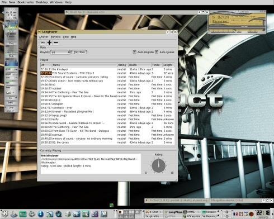The height and width of the screenshot is (219, 274).
Task: Switch to Konsole in the taskbar
Action: [x=210, y=212]
